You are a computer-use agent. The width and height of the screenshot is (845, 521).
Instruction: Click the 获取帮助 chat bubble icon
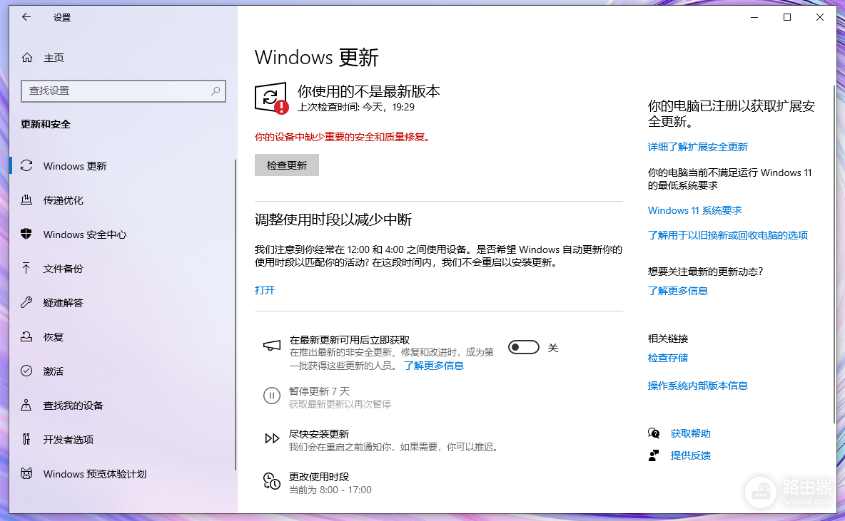tap(654, 433)
